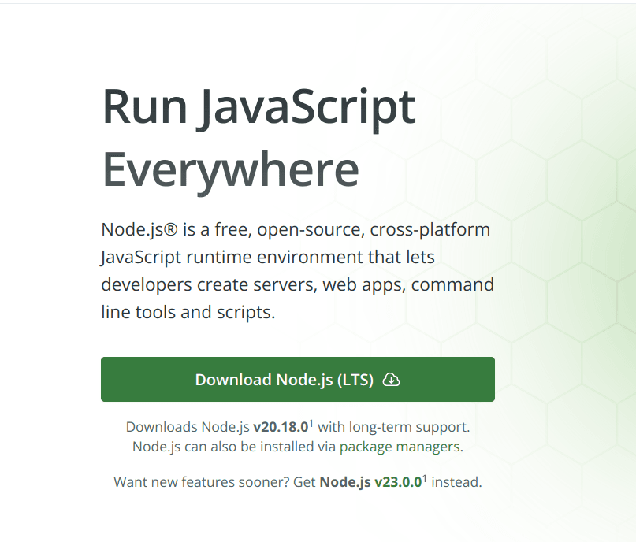Click the download arrow glyph within the cloud icon
Screen dimensions: 636x542
coord(392,380)
